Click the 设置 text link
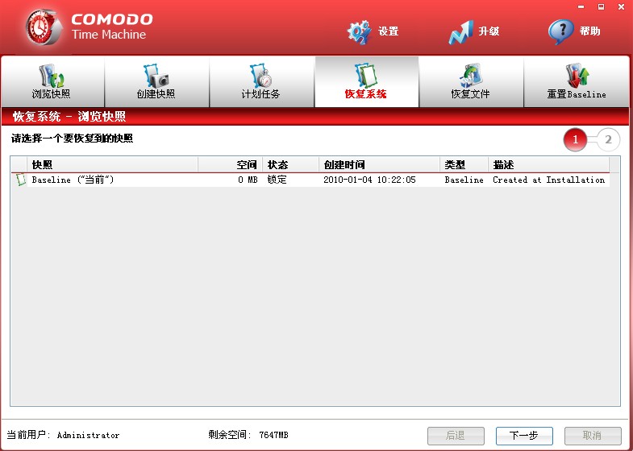 pyautogui.click(x=389, y=31)
